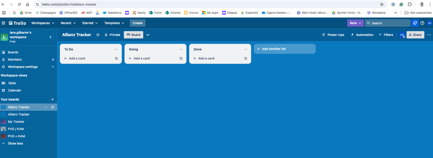Open Power-Ups for the board
The image size is (433, 158).
(x=333, y=35)
